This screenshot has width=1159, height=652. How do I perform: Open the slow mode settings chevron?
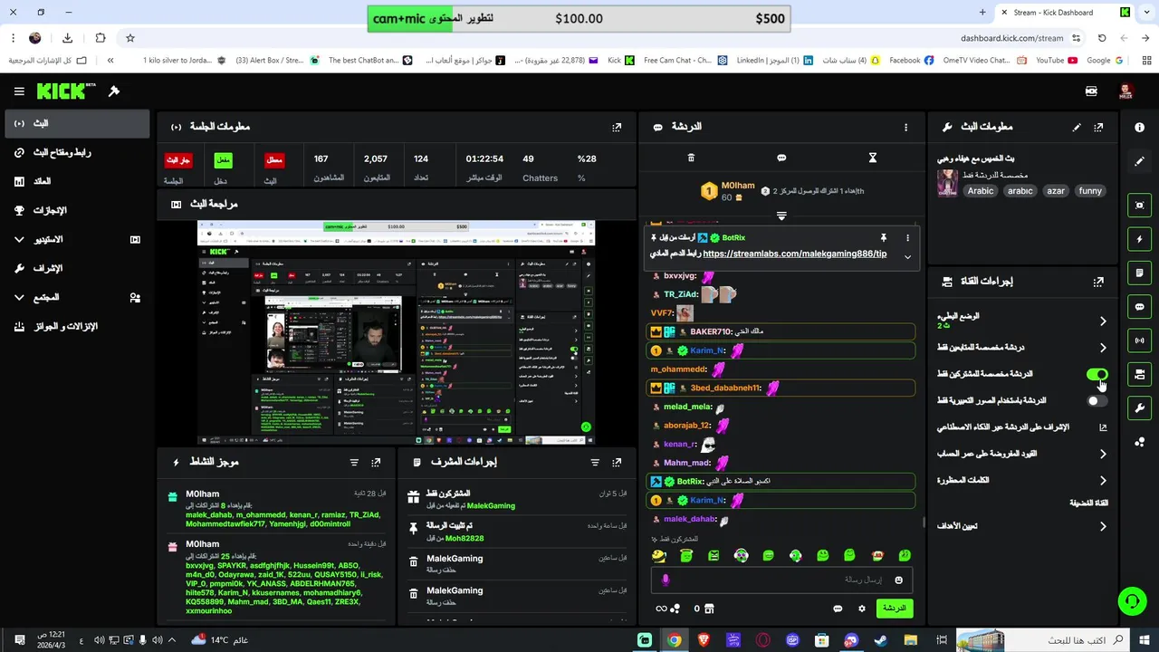[x=1103, y=321]
